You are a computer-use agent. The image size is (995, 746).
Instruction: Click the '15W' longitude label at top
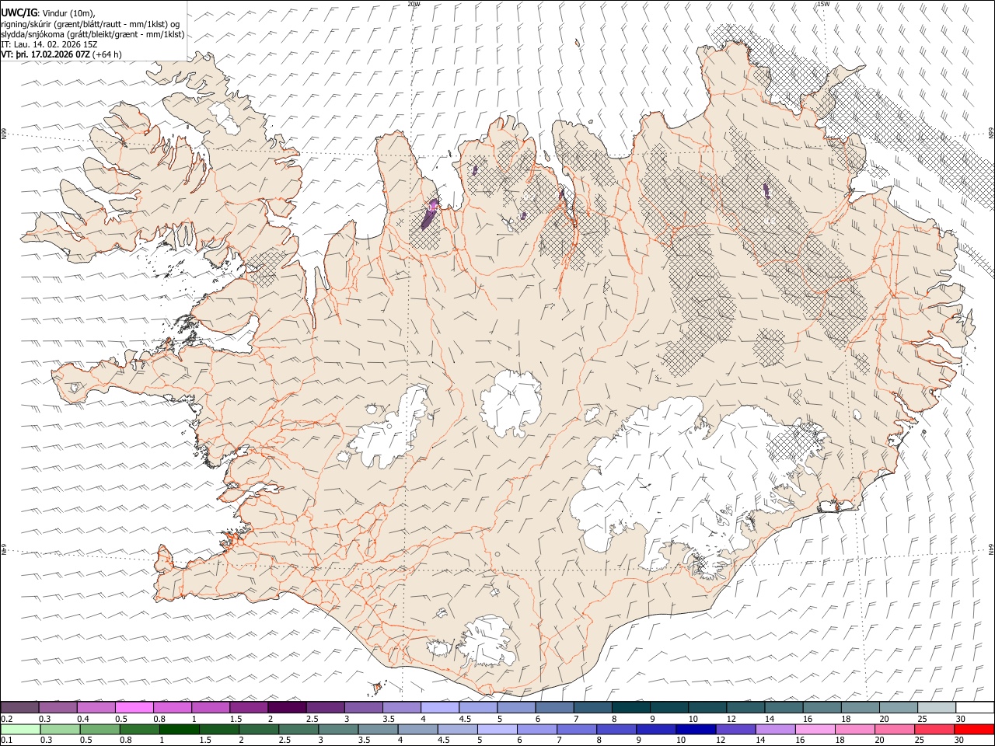[823, 4]
